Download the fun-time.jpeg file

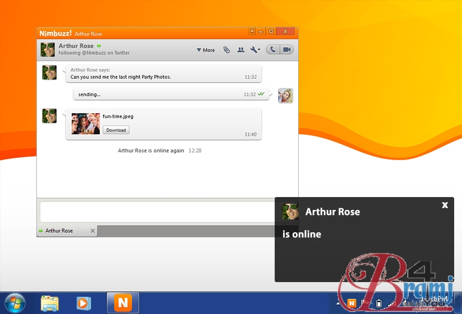(116, 130)
